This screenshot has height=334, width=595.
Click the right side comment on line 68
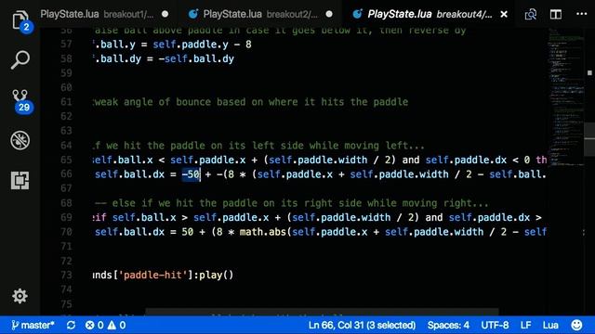coord(292,203)
